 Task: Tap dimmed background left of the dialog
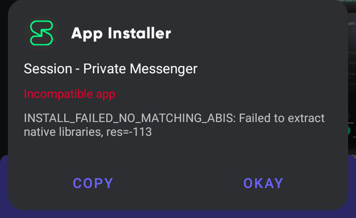pyautogui.click(x=3, y=79)
